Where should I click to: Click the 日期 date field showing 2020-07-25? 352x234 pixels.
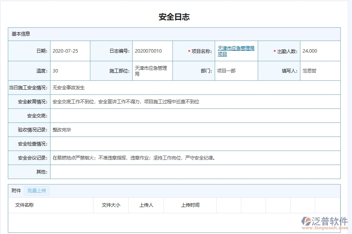70,51
